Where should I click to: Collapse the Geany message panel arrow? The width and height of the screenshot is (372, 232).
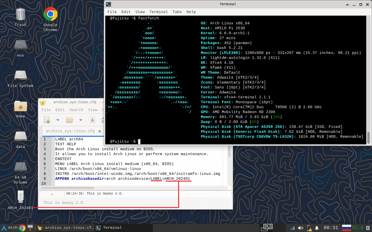52,194
